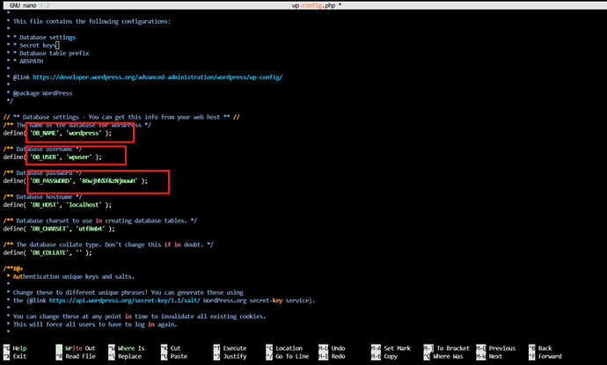Screen dimensions: 607x365
Task: Click the Forward shortcut label
Action: (550, 356)
